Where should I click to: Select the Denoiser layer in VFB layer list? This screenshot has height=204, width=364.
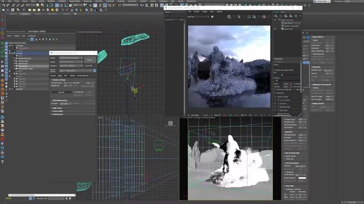tap(291, 26)
